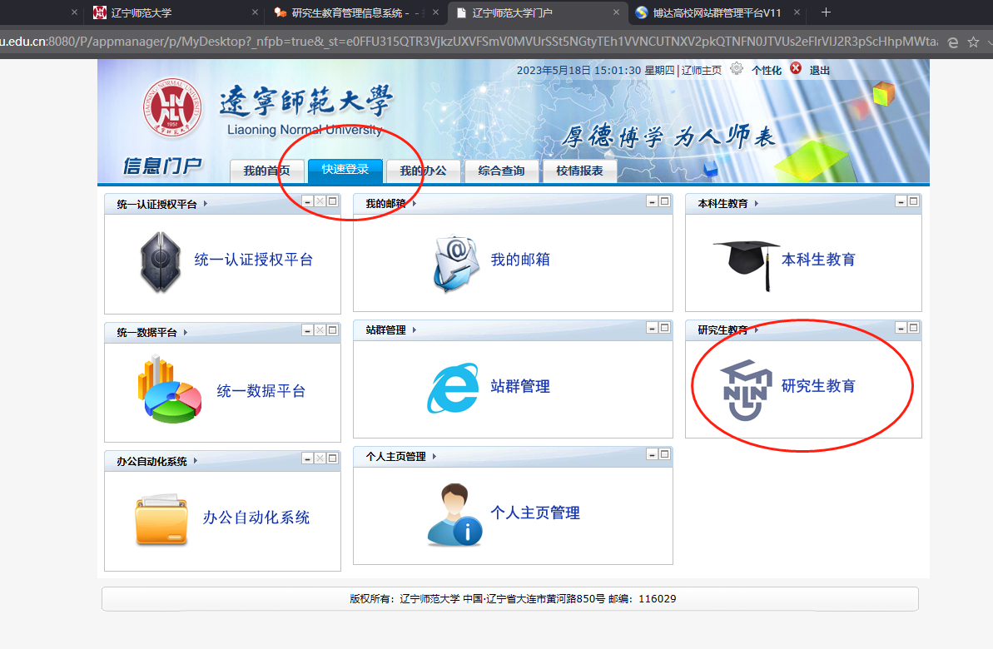Expand the arrow next to 我的邮箱 header title
The width and height of the screenshot is (993, 649).
[x=415, y=203]
